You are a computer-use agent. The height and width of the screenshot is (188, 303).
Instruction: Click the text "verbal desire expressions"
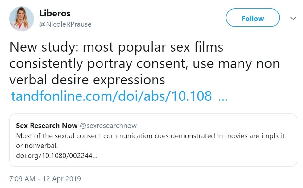pos(87,80)
